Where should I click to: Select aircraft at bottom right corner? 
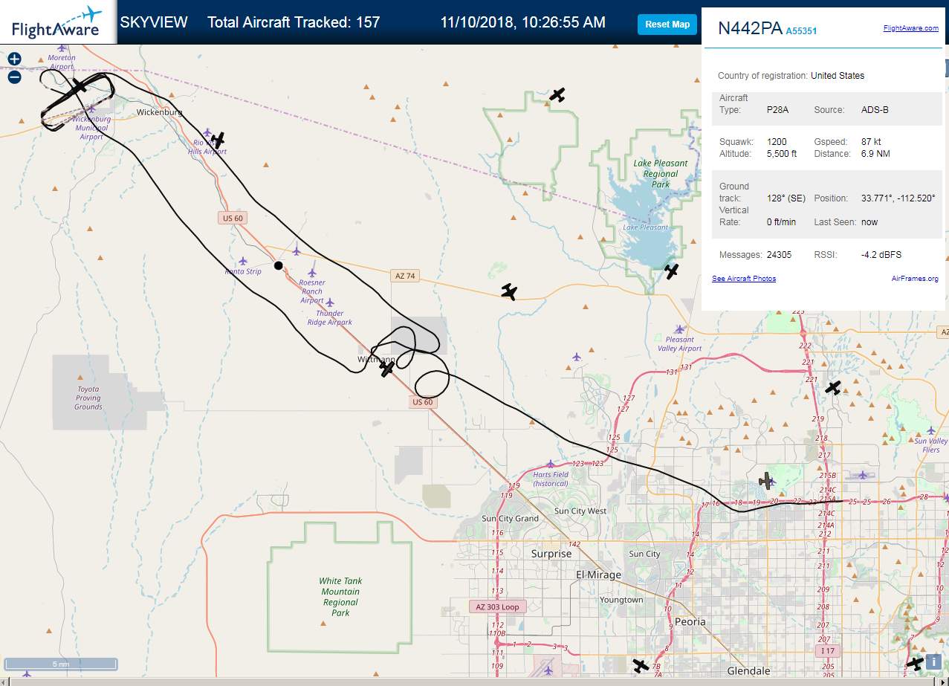[x=916, y=663]
